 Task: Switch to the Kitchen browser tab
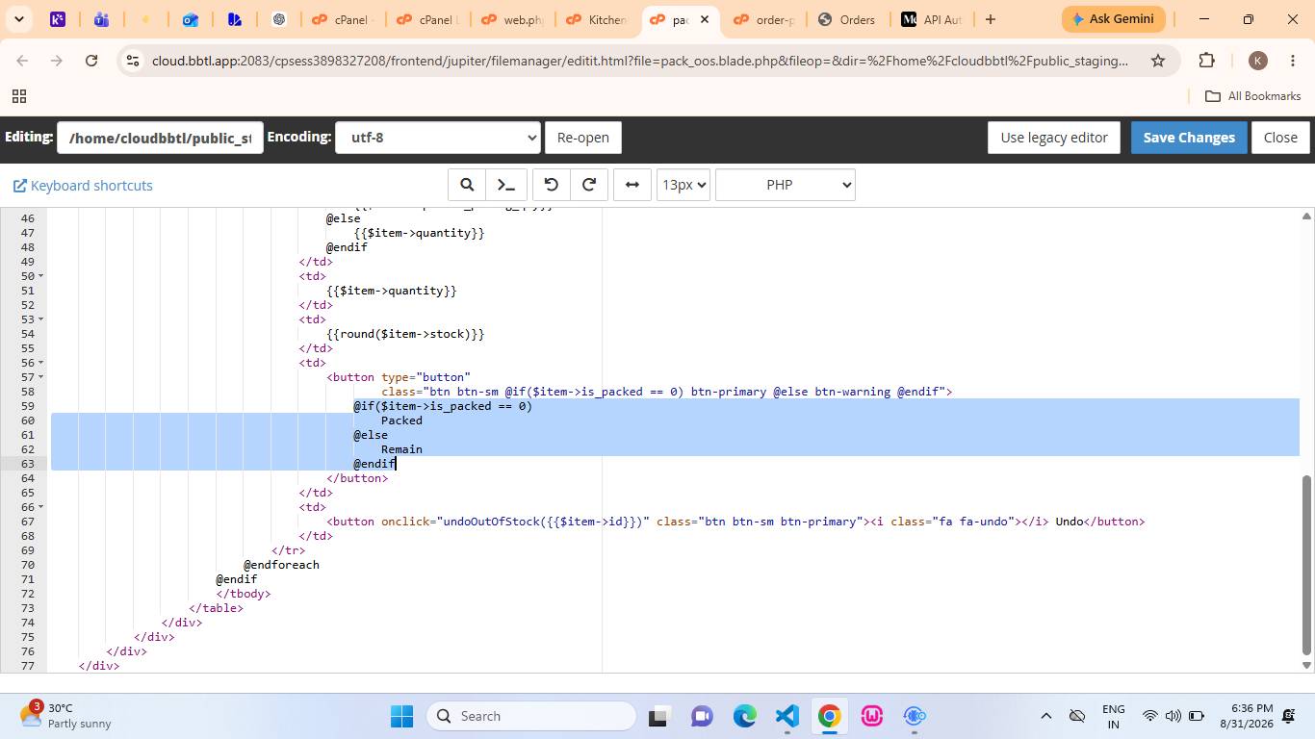[596, 19]
